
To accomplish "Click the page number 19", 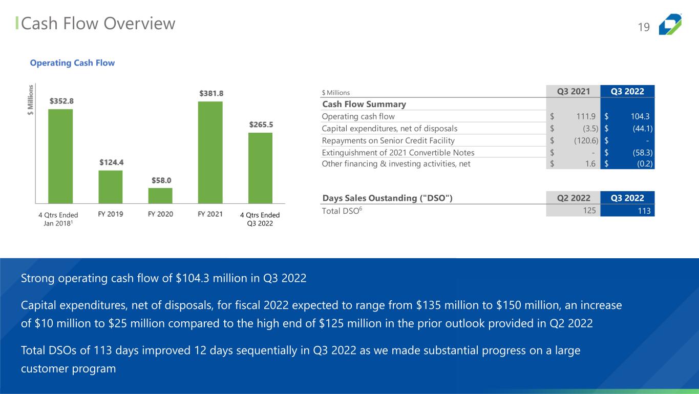I will tap(643, 27).
